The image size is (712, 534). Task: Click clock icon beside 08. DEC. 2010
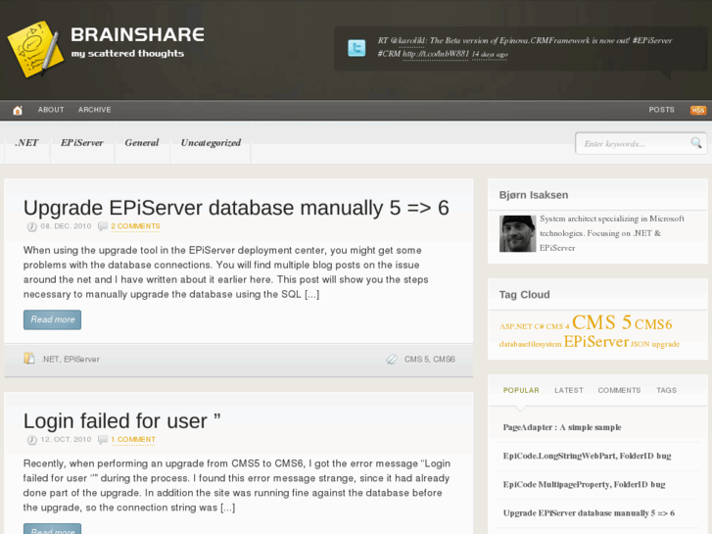pos(31,226)
